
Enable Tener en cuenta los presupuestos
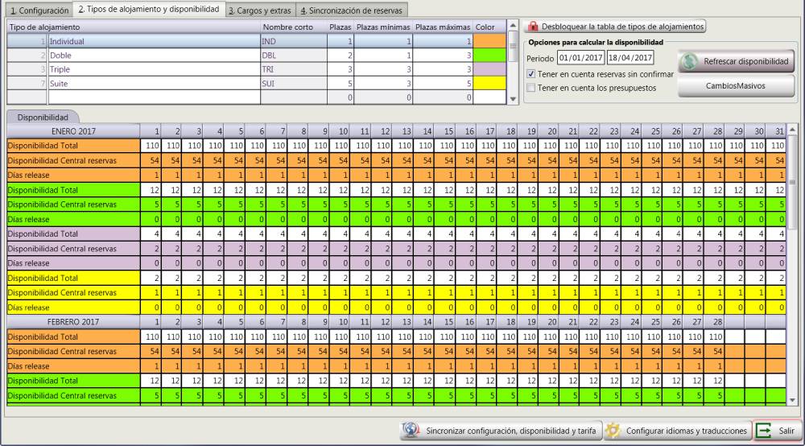click(530, 88)
